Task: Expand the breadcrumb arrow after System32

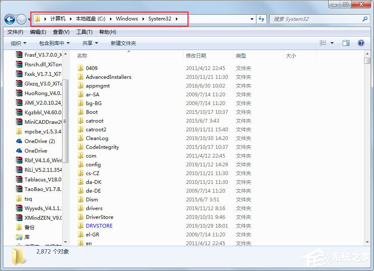Action: pos(177,19)
